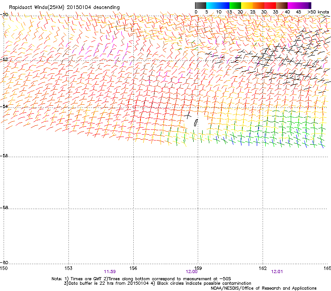Click the -52 latitude axis label
Screen dimensions: 331x291
pos(4,60)
